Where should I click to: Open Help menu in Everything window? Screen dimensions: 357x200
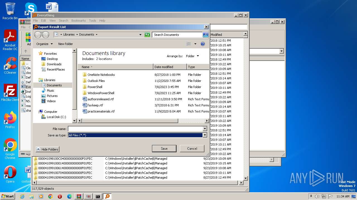(102, 21)
